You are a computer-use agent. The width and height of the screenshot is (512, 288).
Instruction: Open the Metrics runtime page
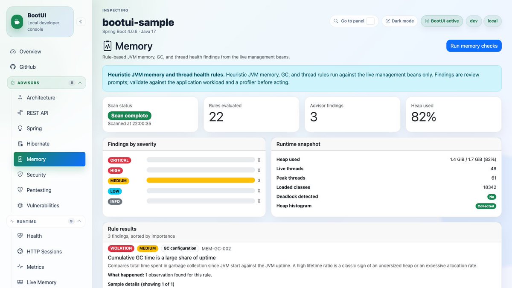(x=49, y=267)
